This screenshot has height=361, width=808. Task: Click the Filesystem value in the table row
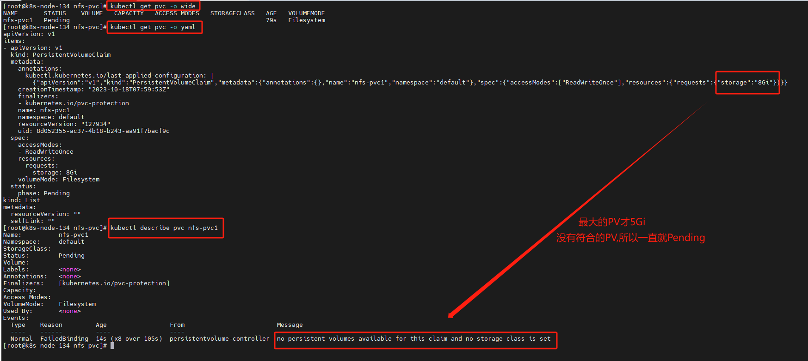[307, 20]
